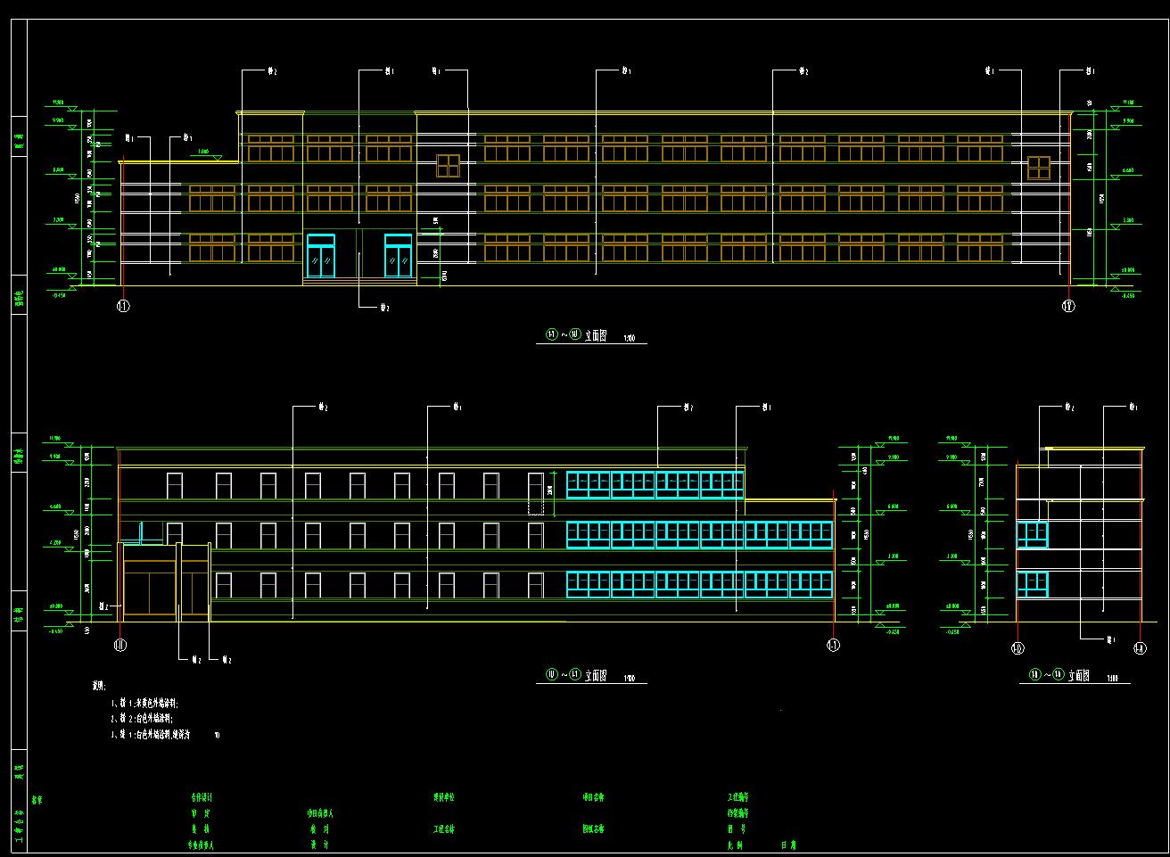This screenshot has height=857, width=1170.
Task: Select the upper cyan window on side elevation
Action: tap(1032, 534)
